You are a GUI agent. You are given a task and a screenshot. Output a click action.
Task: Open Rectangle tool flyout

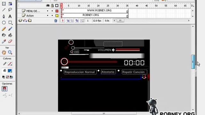(12, 24)
